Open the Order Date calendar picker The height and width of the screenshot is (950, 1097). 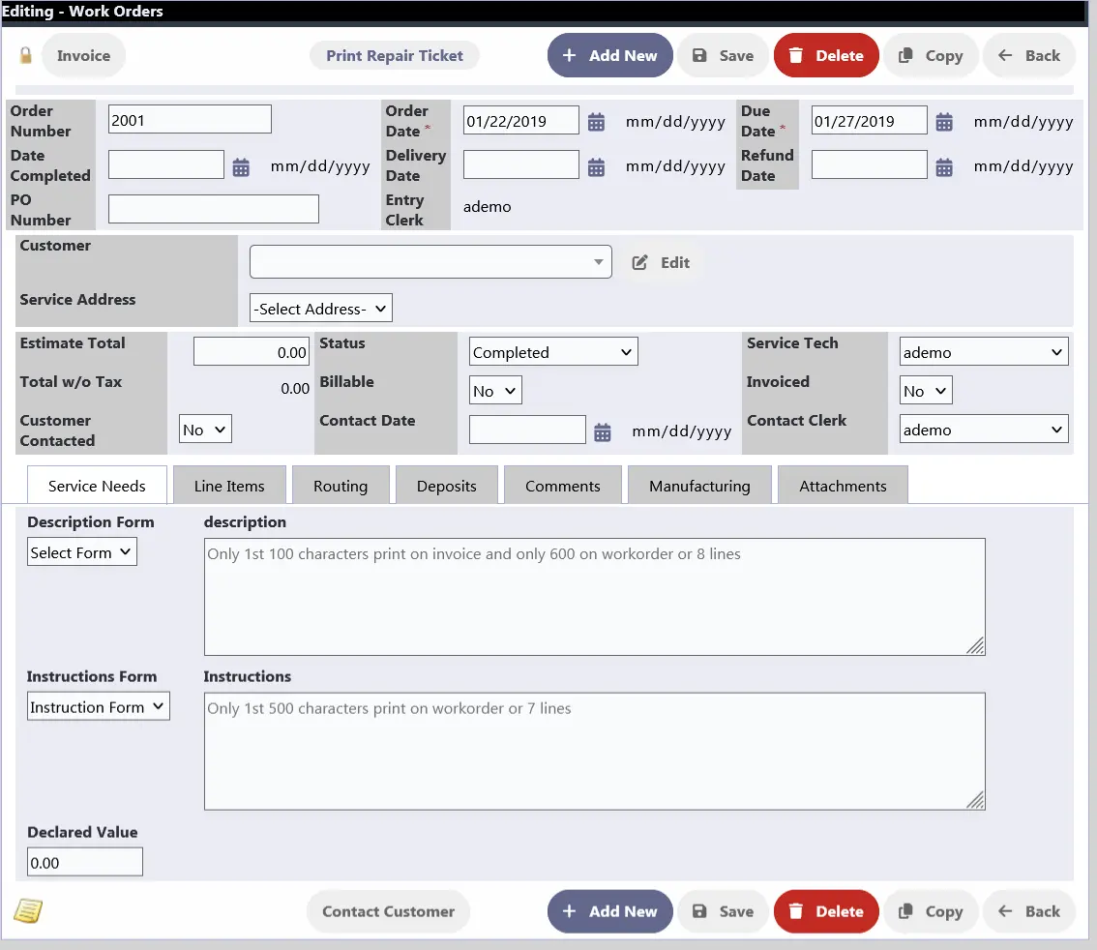pyautogui.click(x=597, y=122)
